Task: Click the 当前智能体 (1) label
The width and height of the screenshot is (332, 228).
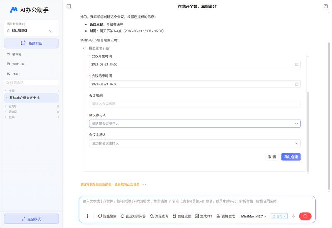Action: (16, 24)
